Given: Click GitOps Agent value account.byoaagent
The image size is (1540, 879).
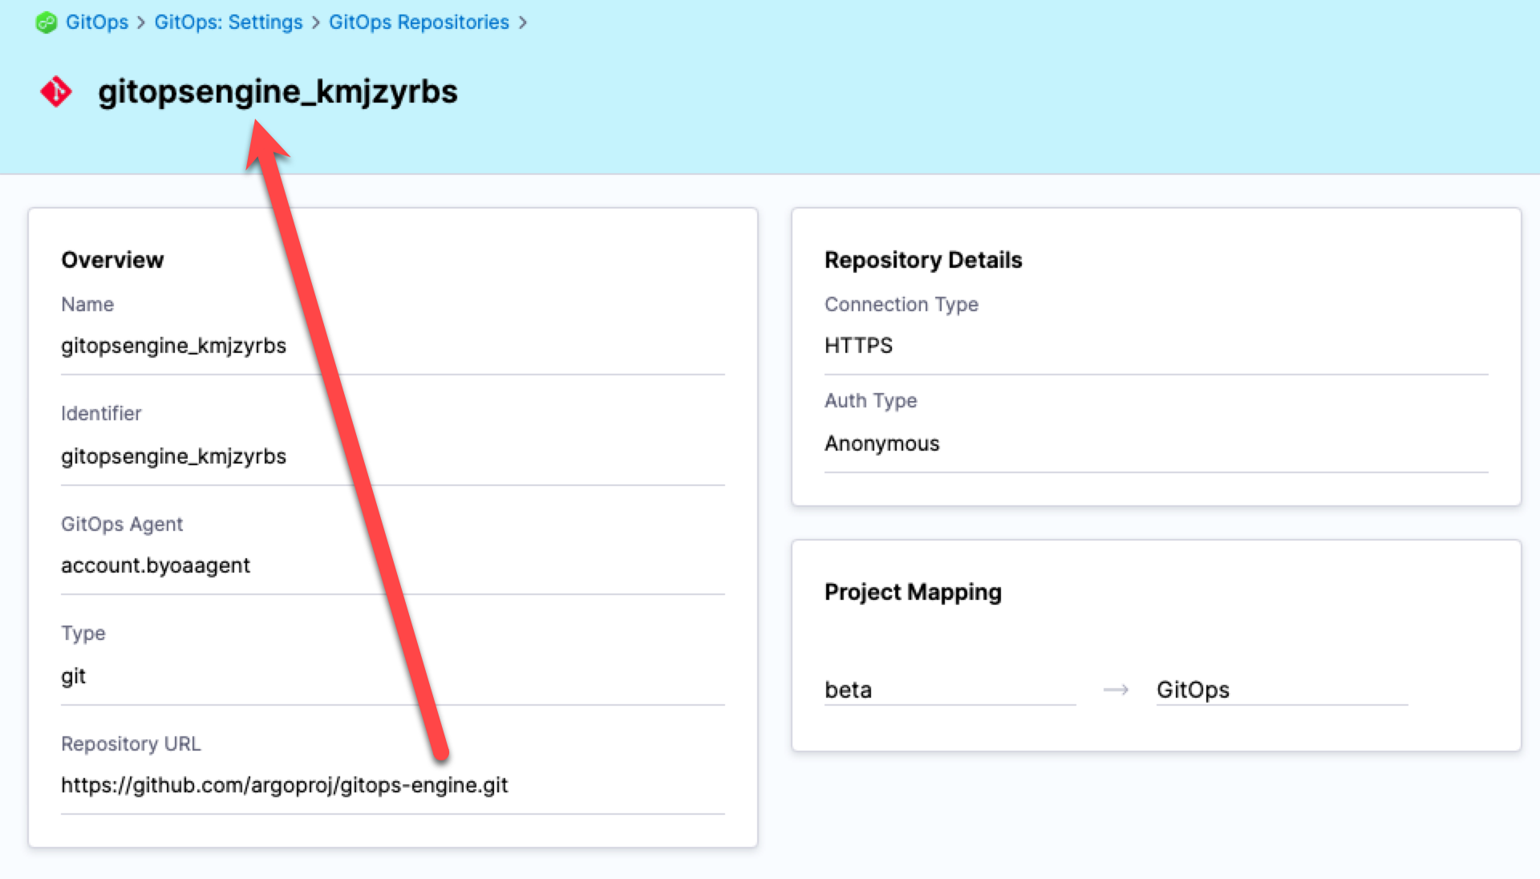Looking at the screenshot, I should tap(156, 565).
